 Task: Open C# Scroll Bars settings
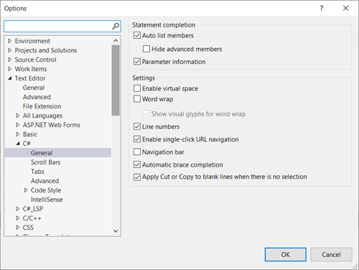(45, 162)
